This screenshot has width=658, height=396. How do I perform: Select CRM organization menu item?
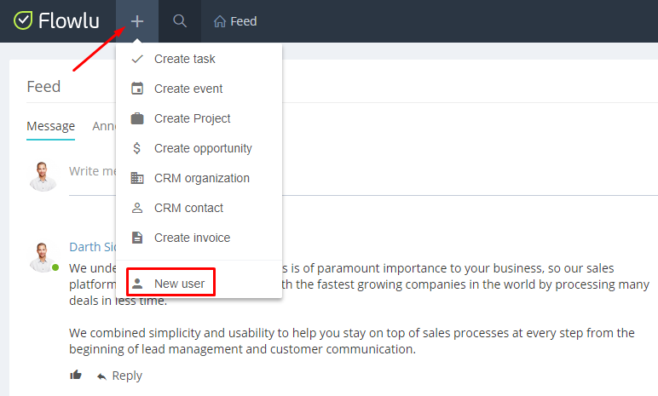pos(202,178)
